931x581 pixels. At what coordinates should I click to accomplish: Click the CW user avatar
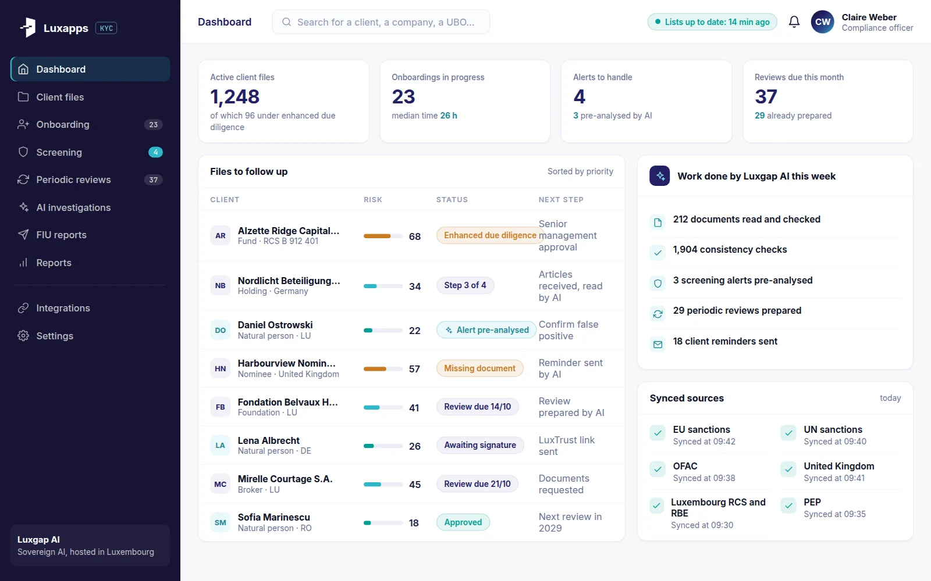click(x=822, y=22)
